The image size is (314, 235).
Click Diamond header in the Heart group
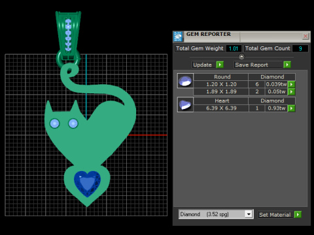272,101
